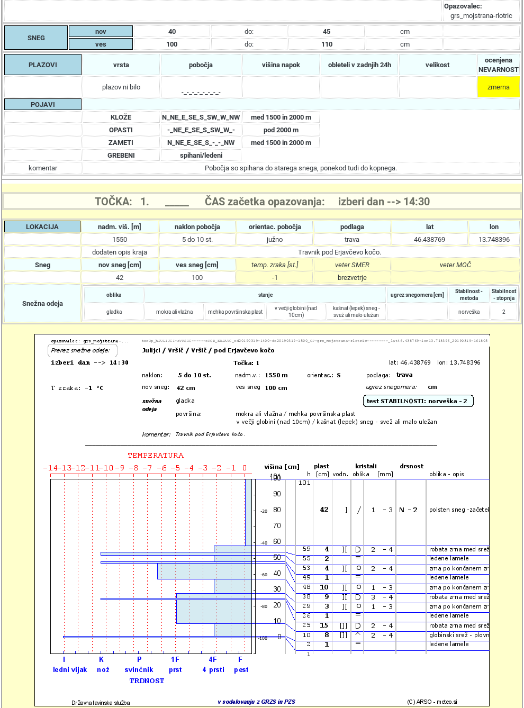
Task: Click the observation time 'izberi dan --> 14:30' heading
Action: 384,202
